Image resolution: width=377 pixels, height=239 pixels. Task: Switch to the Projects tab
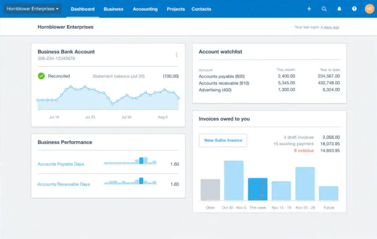pyautogui.click(x=176, y=9)
